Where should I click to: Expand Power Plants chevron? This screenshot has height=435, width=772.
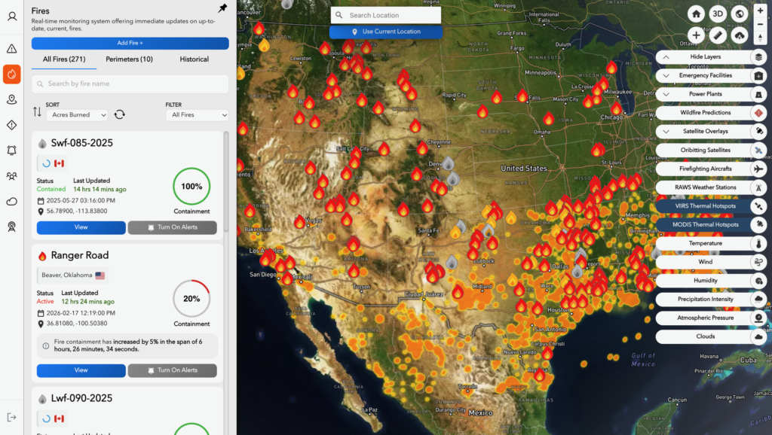click(666, 94)
